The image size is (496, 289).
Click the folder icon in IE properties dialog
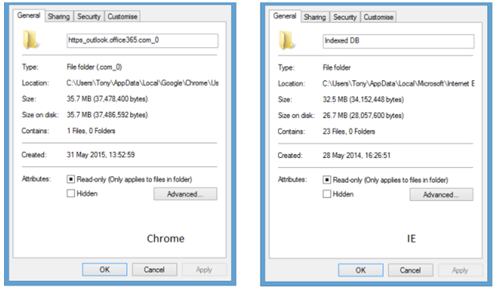point(287,40)
